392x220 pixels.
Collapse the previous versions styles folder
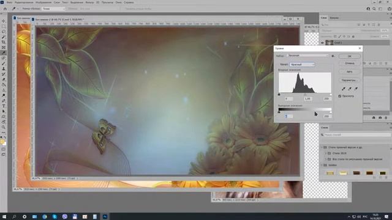point(322,147)
